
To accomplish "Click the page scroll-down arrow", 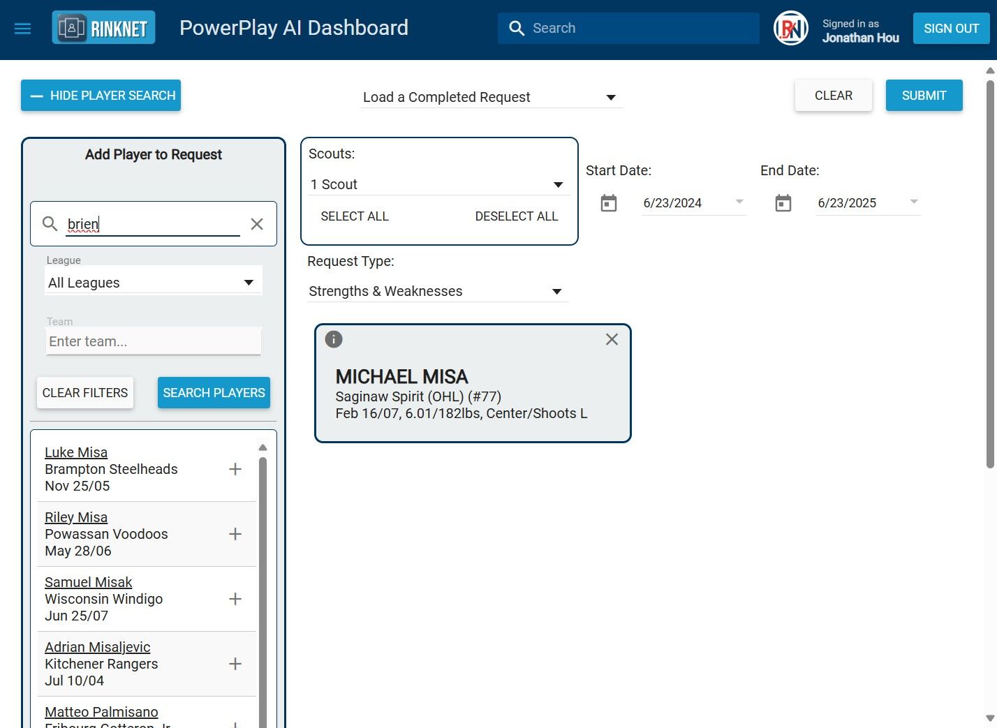I will (x=990, y=718).
